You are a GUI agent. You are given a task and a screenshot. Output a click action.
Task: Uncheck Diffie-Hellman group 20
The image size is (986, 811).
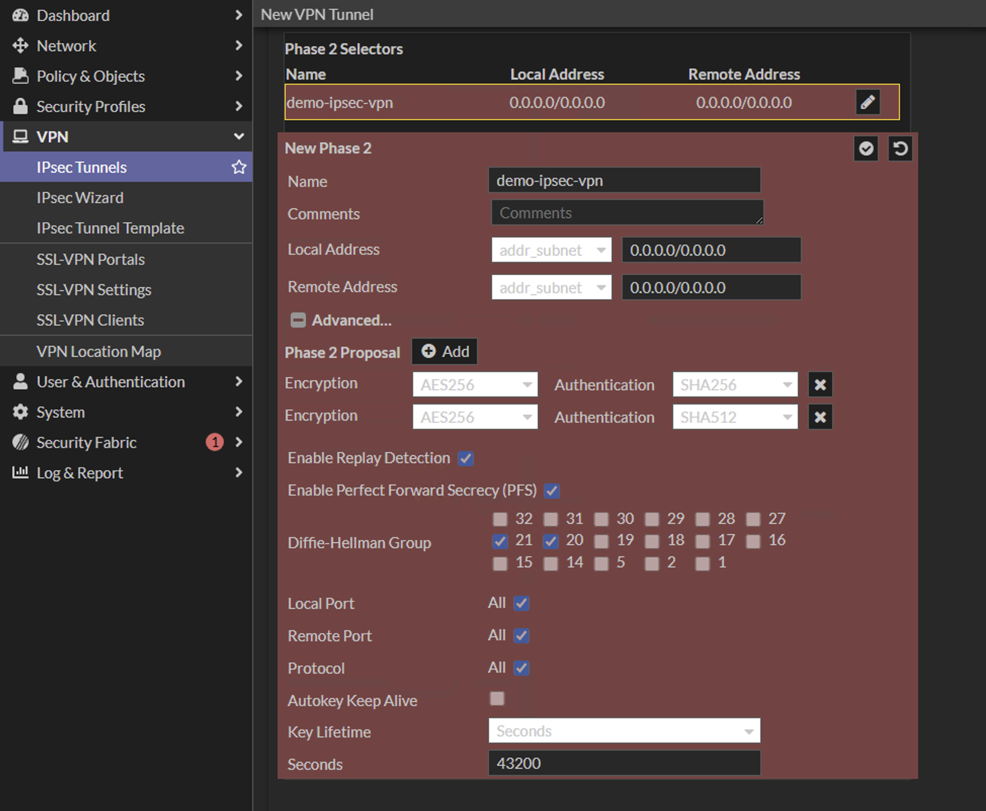pos(551,541)
